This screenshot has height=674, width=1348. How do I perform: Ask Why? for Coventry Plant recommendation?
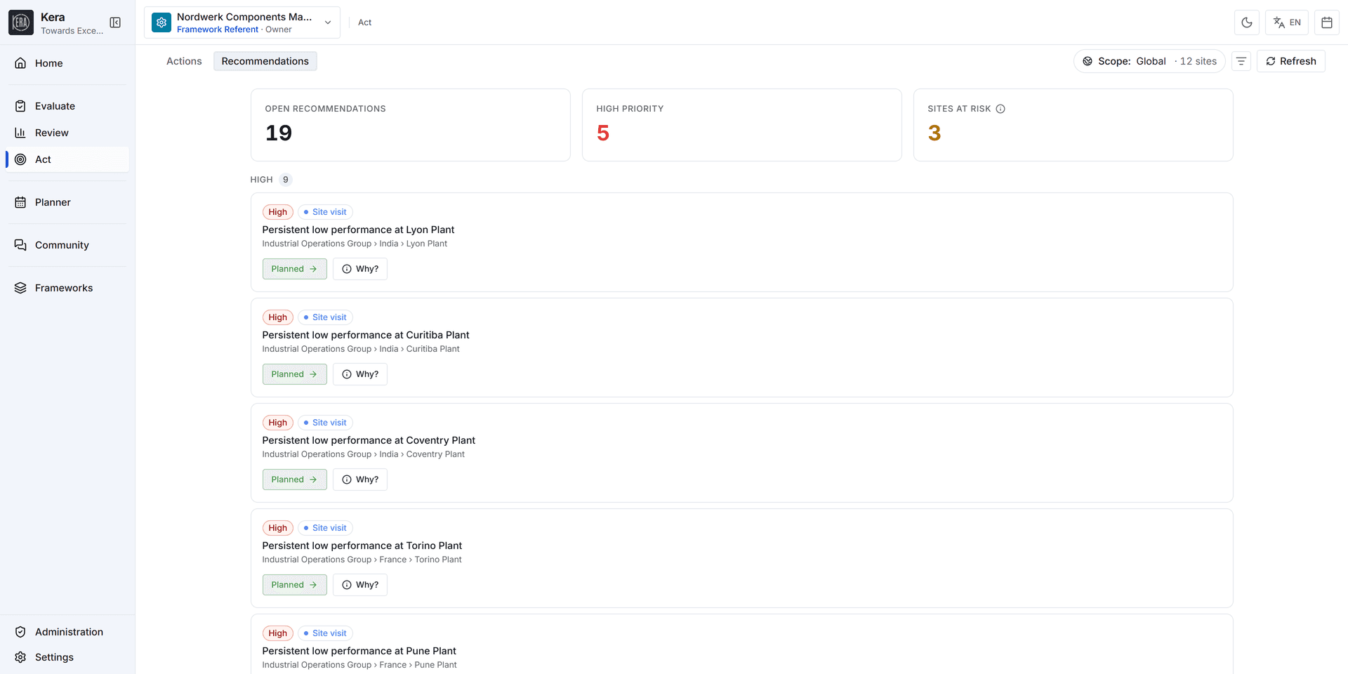tap(360, 480)
